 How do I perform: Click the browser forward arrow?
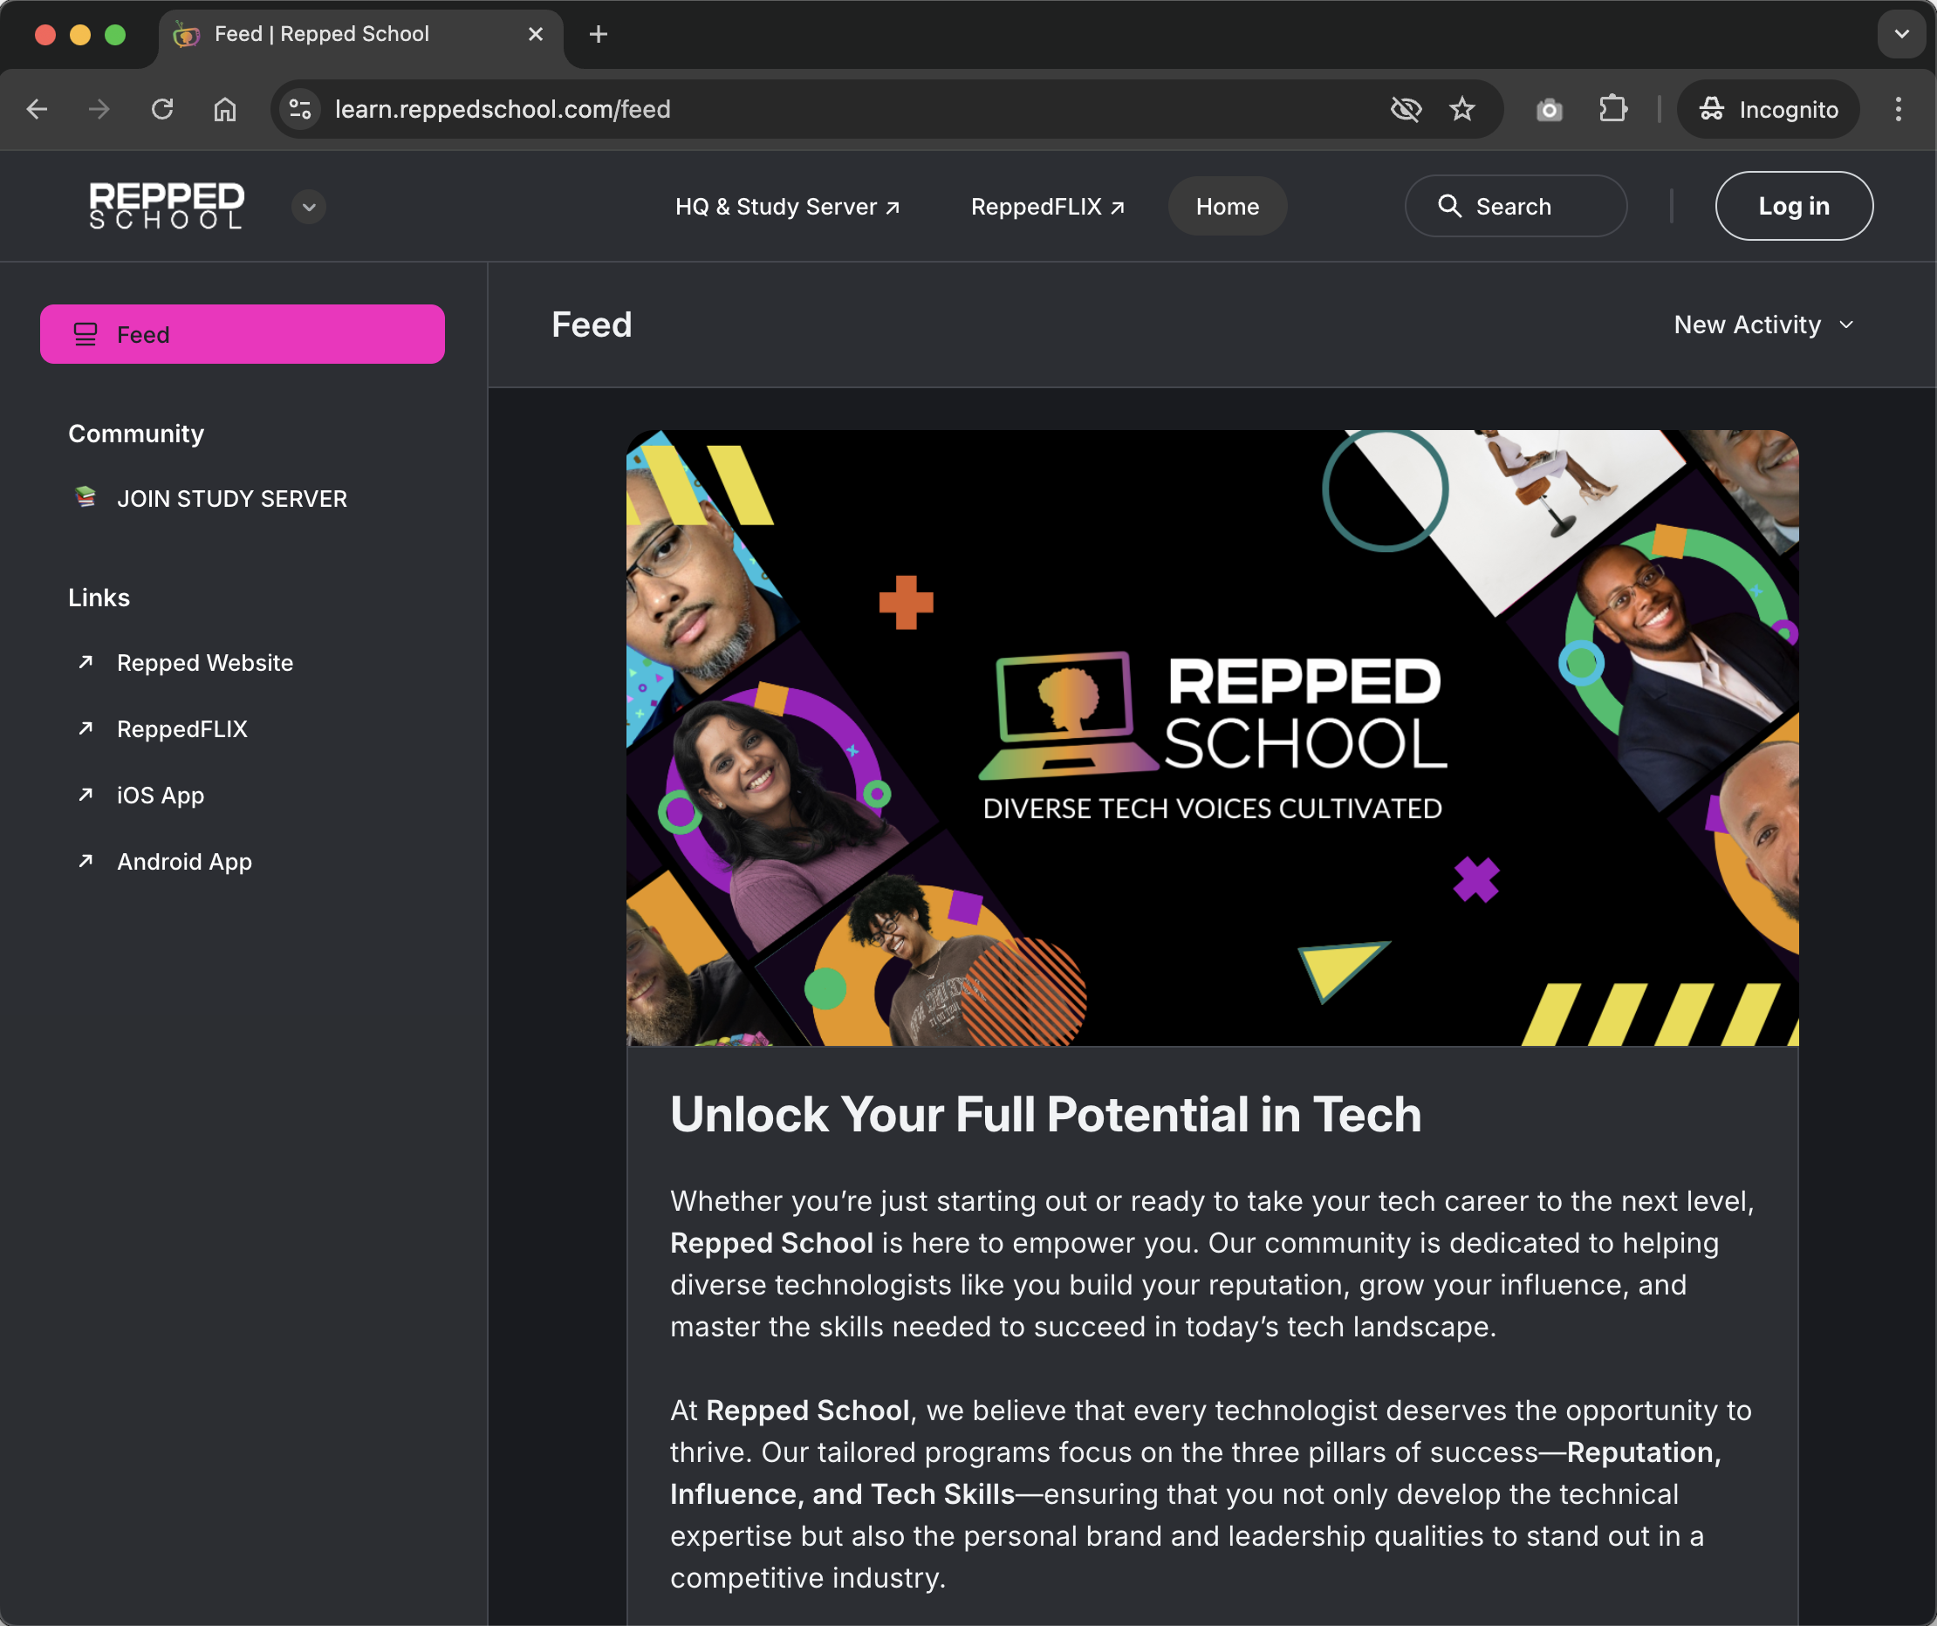pyautogui.click(x=99, y=109)
